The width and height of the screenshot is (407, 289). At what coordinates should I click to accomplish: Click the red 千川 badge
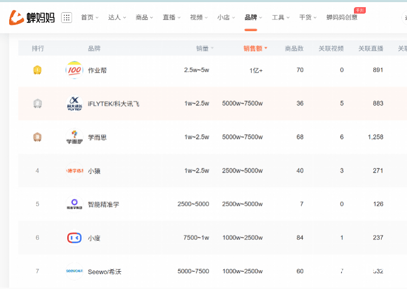click(x=360, y=10)
